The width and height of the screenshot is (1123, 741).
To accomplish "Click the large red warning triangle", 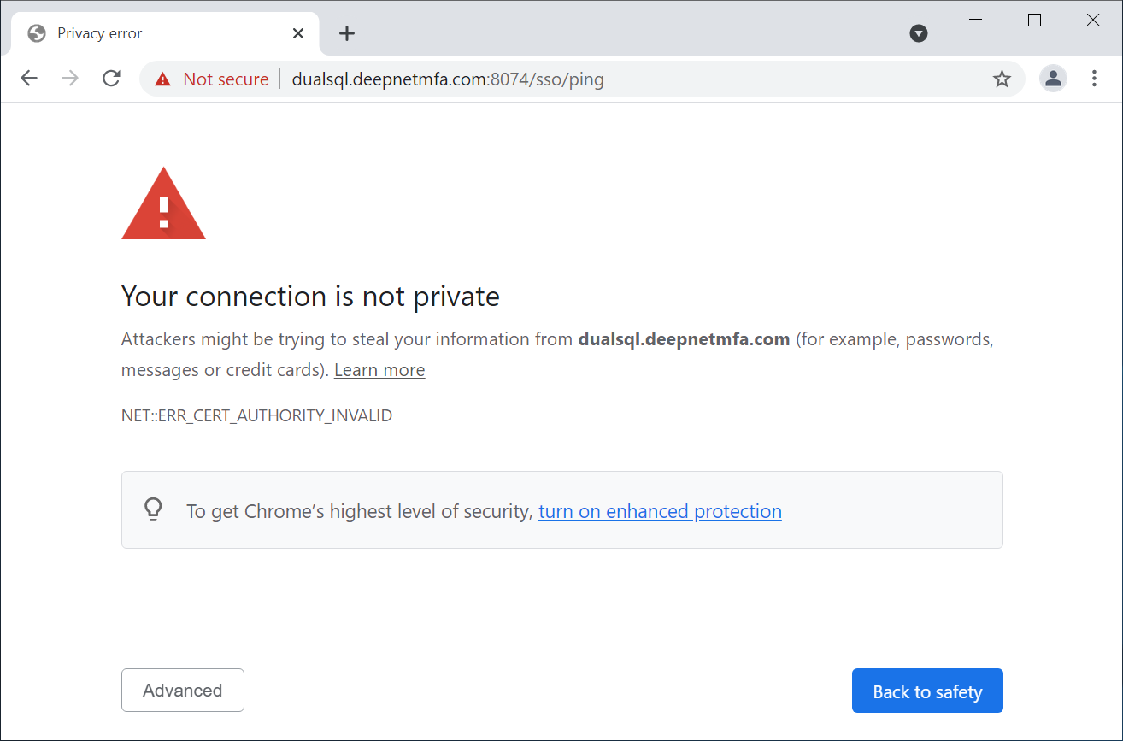I will (x=163, y=205).
